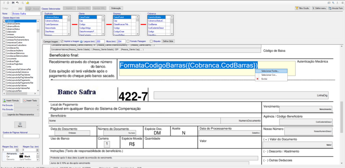This screenshot has height=168, width=345.
Task: Click the classes list down arrow
Action: point(38,90)
